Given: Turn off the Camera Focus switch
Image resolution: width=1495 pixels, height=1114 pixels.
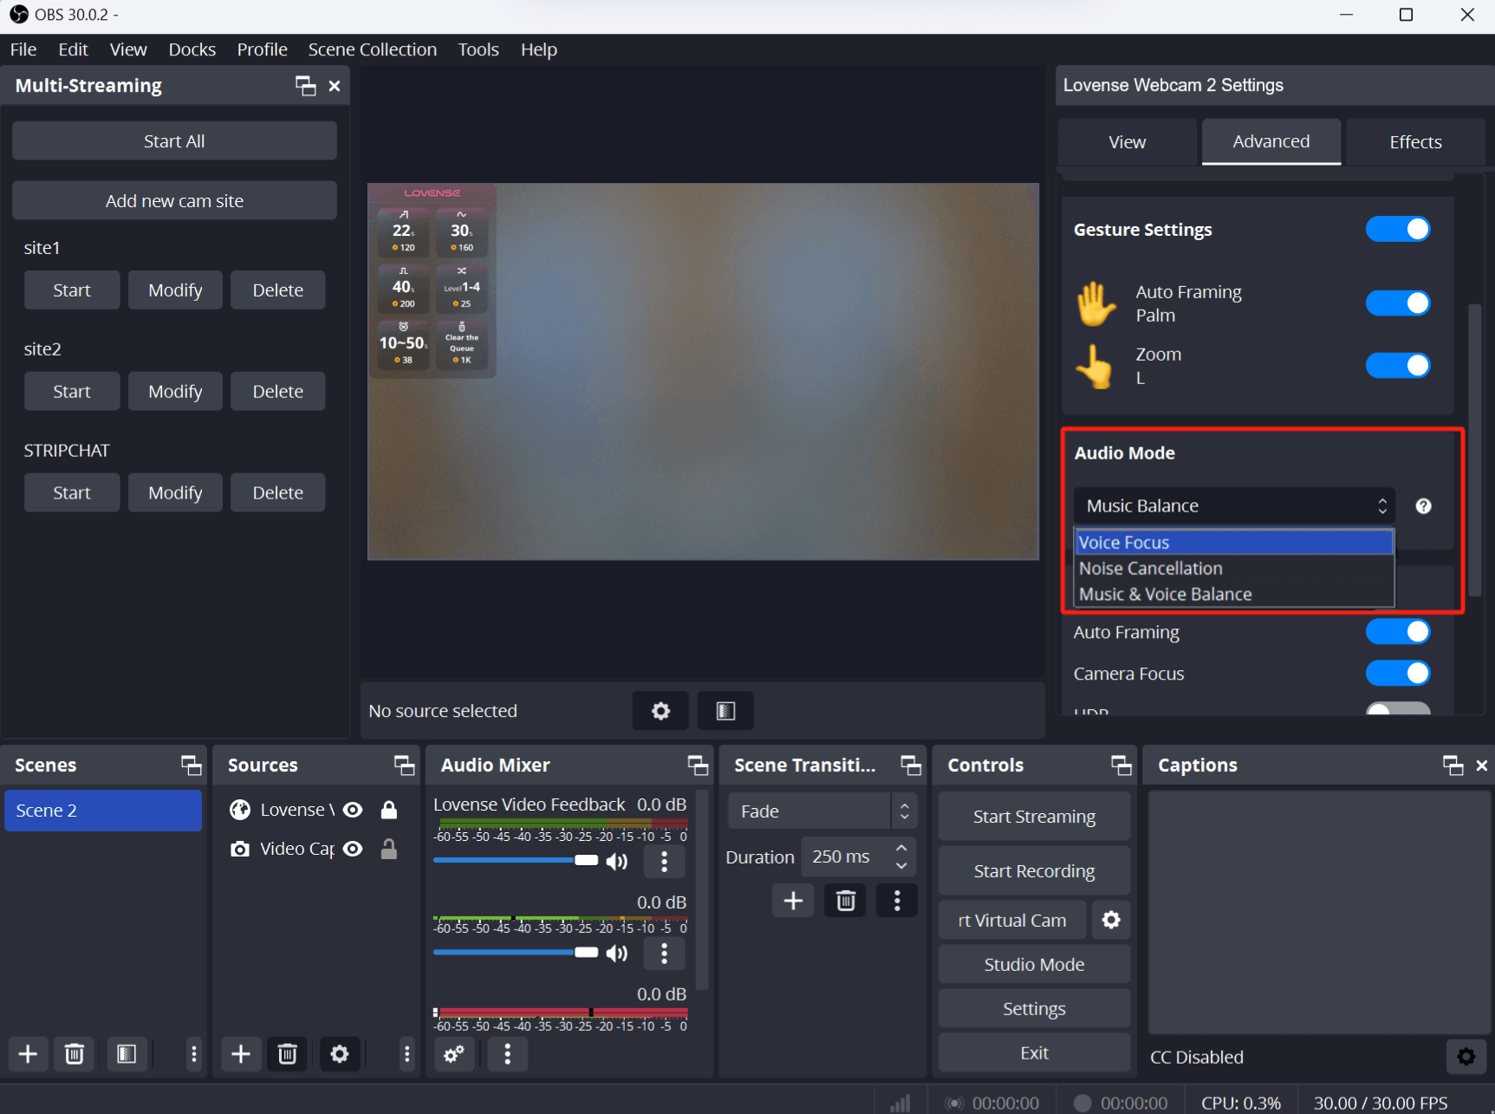Looking at the screenshot, I should pos(1397,674).
